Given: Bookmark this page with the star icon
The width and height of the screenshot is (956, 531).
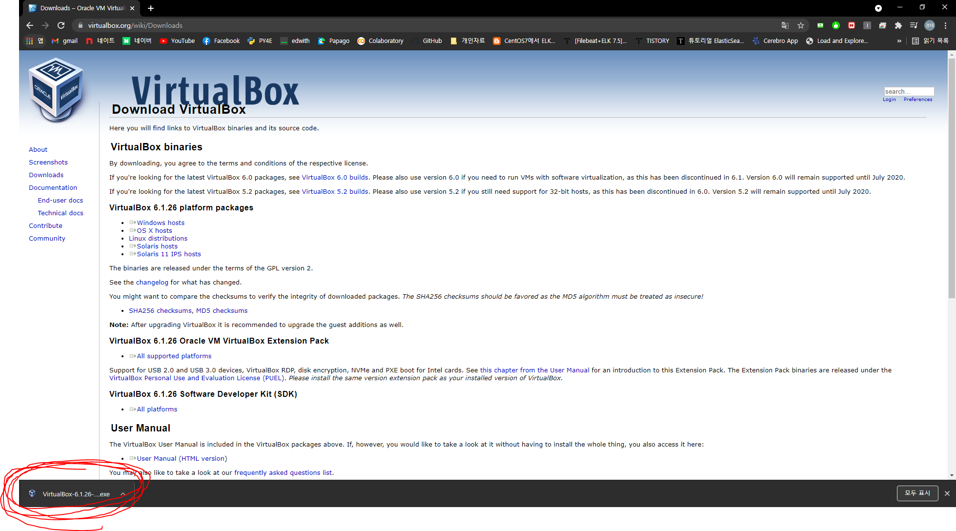Looking at the screenshot, I should point(801,25).
